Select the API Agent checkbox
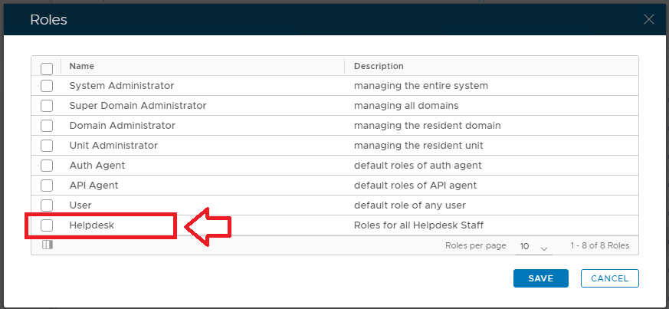The image size is (669, 309). tap(47, 186)
